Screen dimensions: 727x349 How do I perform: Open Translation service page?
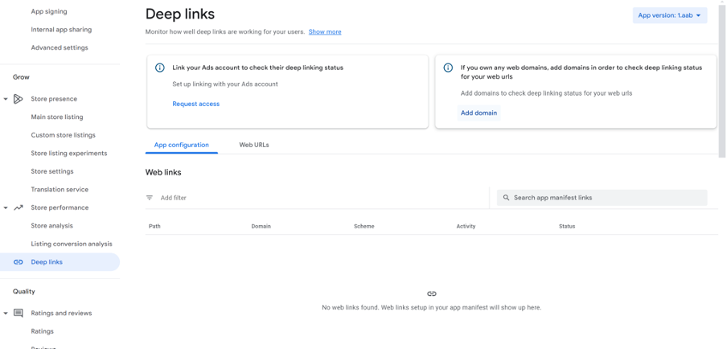pos(60,190)
